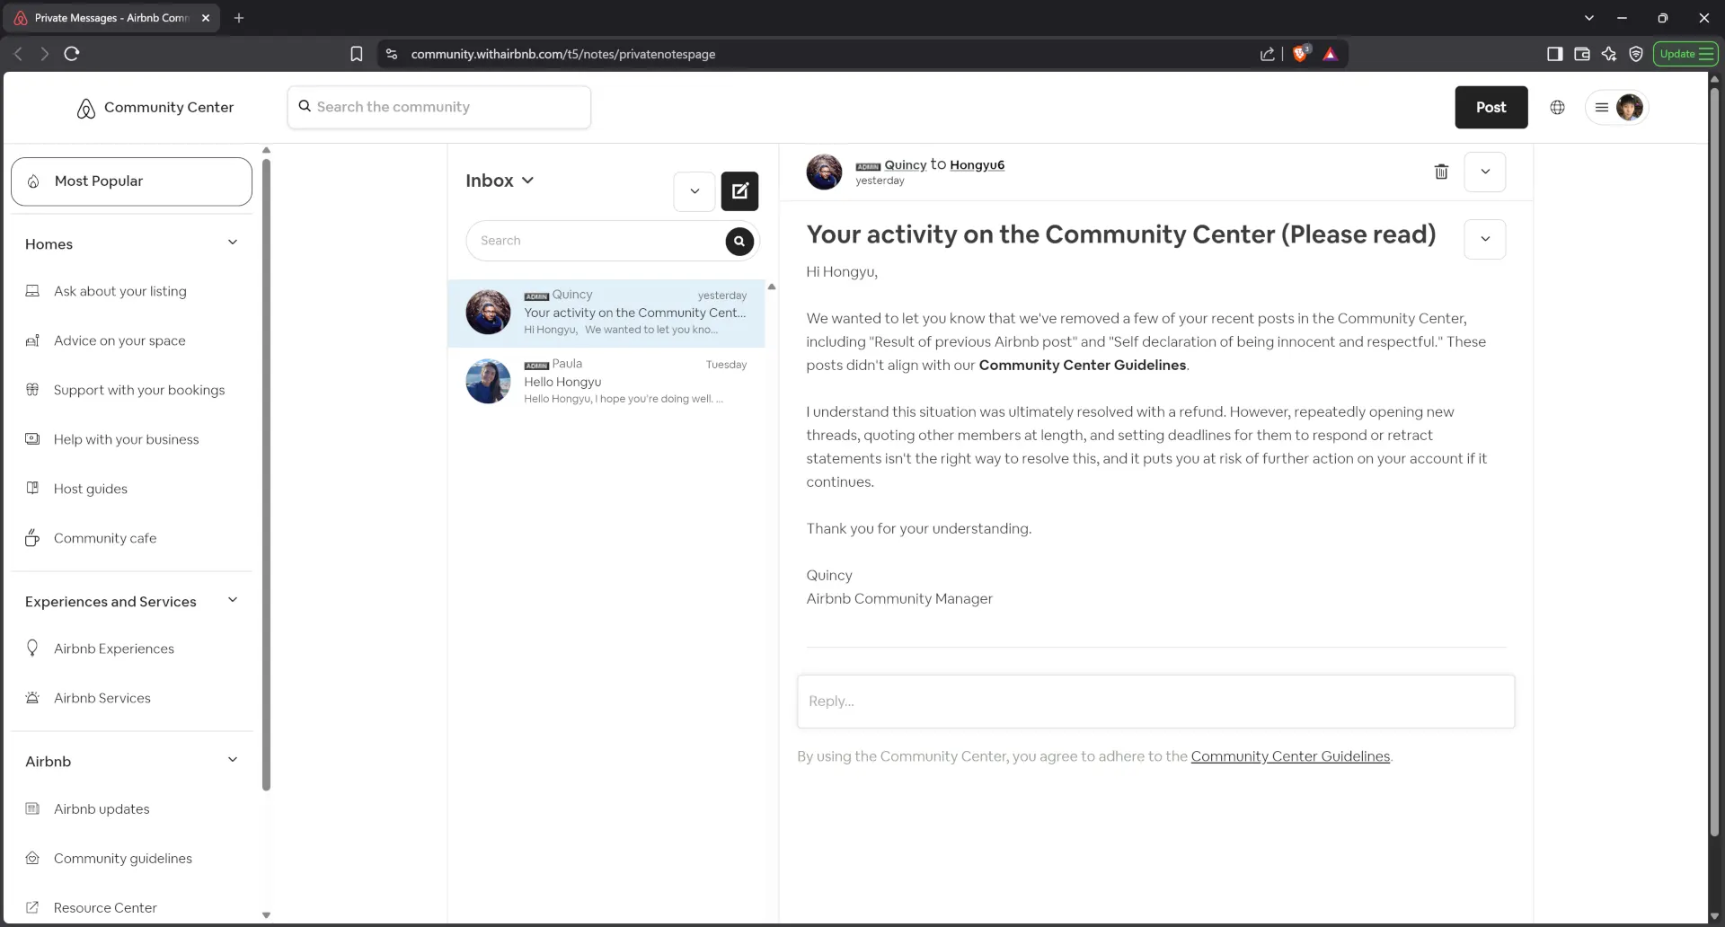Image resolution: width=1725 pixels, height=927 pixels.
Task: Click the Airbnb updates newspaper icon
Action: [x=32, y=808]
